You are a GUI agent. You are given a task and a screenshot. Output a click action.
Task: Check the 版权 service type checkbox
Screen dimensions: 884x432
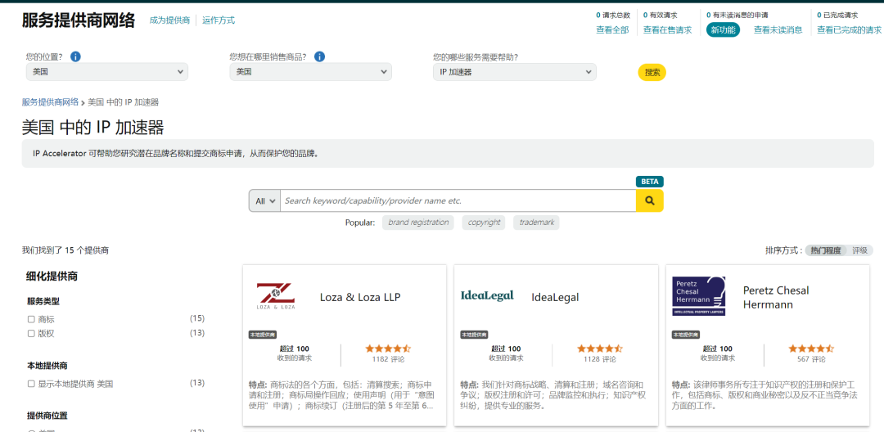tap(32, 334)
